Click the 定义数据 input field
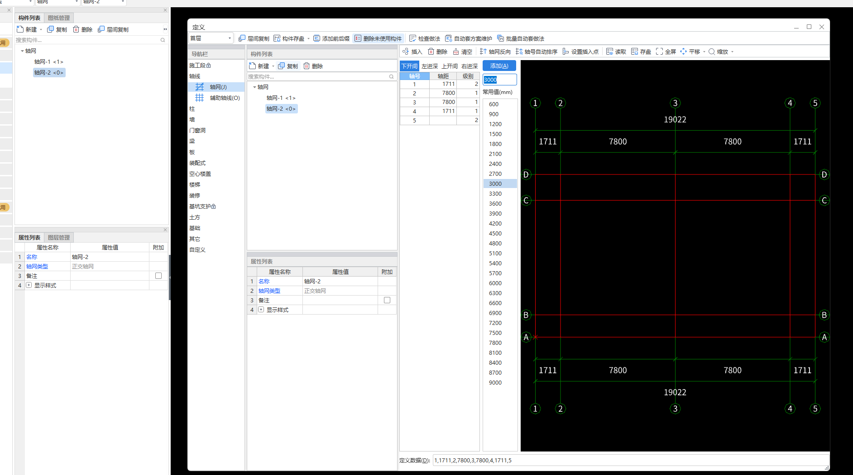853x475 pixels. pyautogui.click(x=631, y=461)
